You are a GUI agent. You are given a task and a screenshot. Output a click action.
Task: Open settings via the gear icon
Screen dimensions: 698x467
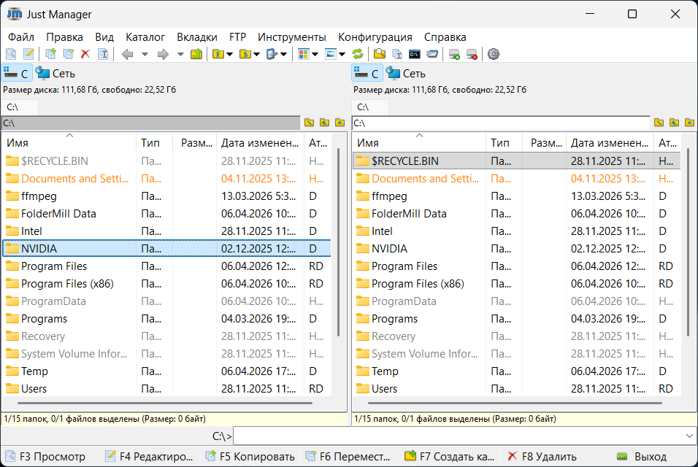pyautogui.click(x=494, y=54)
